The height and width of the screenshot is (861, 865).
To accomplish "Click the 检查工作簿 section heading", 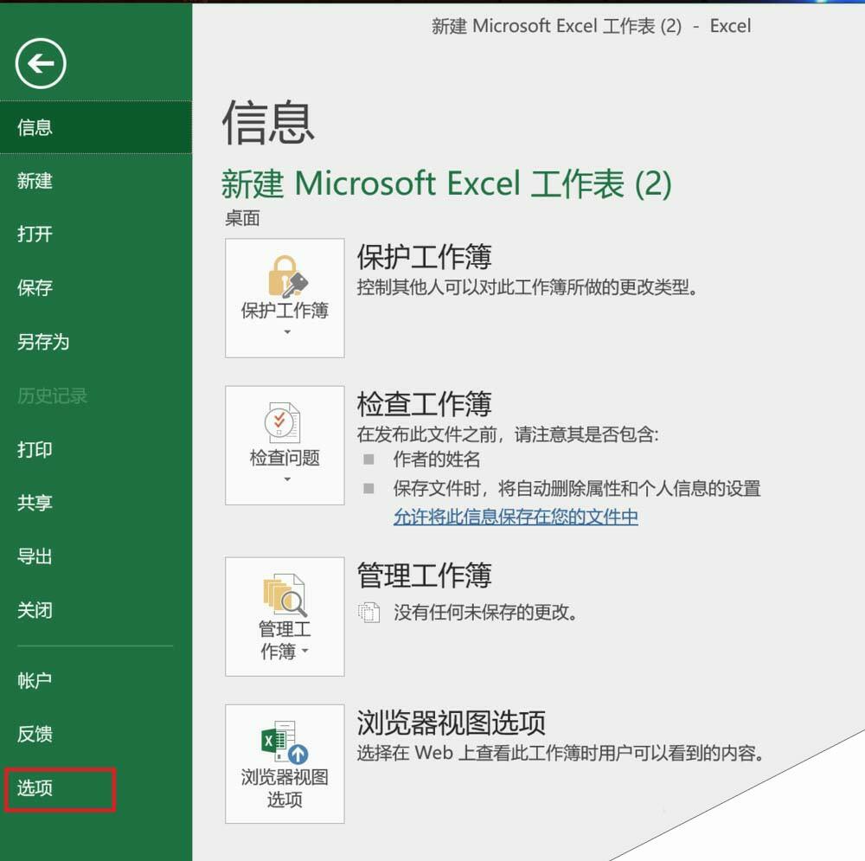I will pos(424,404).
